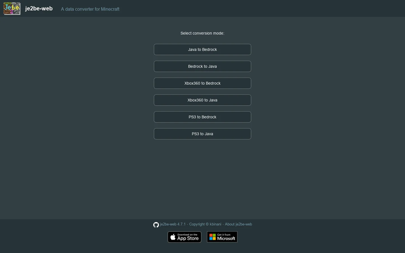Open the Download on the App Store badge
The height and width of the screenshot is (253, 405).
184,237
